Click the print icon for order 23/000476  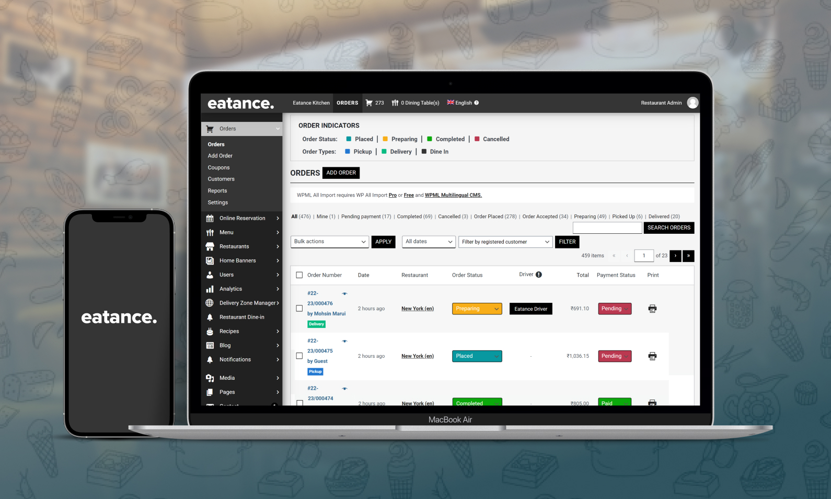652,309
